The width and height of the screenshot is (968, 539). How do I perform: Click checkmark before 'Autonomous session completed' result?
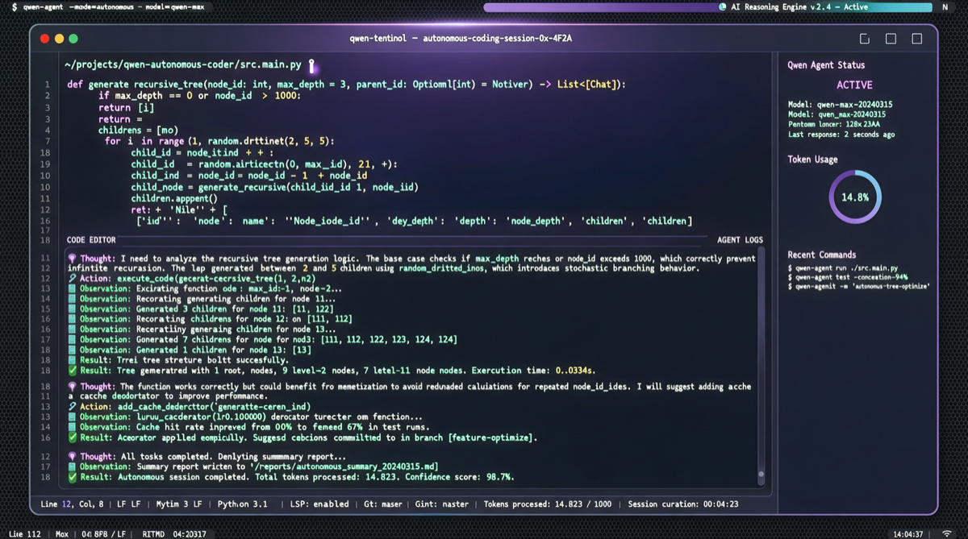72,477
